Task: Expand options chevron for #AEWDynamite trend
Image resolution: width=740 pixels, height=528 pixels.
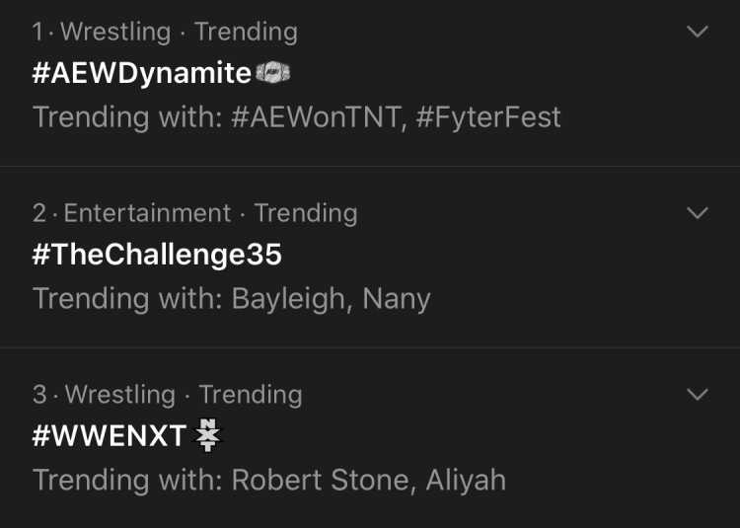Action: 697,32
